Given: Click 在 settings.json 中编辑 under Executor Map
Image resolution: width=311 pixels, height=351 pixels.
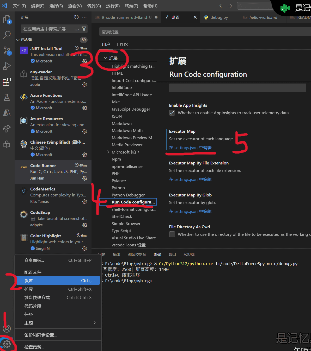Looking at the screenshot, I should [190, 148].
